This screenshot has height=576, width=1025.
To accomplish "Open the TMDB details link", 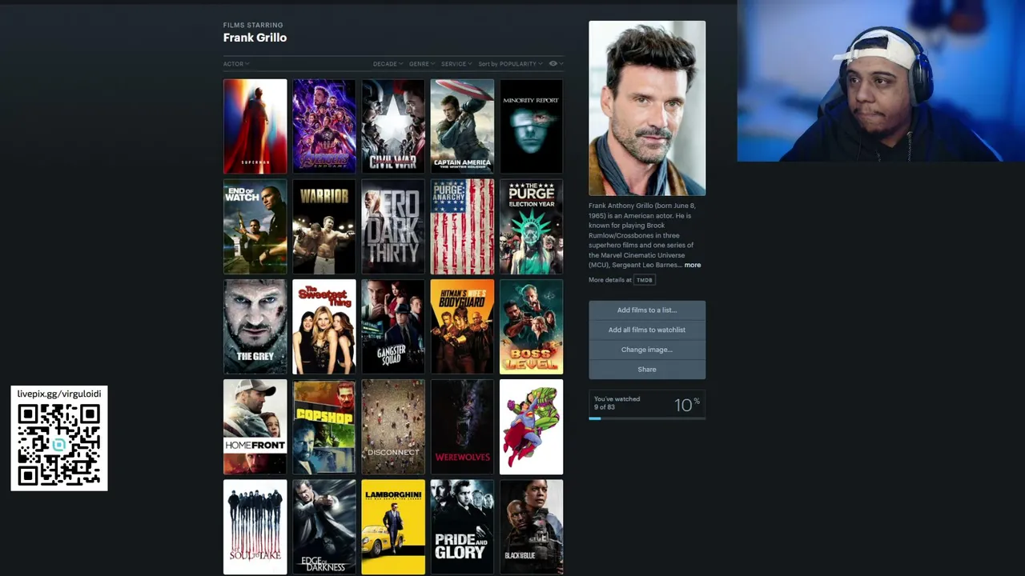I will [645, 280].
